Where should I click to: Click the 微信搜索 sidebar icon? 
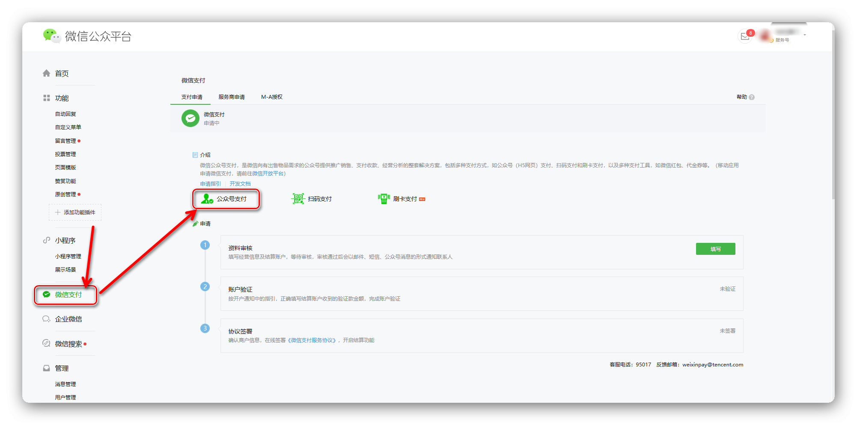(46, 343)
